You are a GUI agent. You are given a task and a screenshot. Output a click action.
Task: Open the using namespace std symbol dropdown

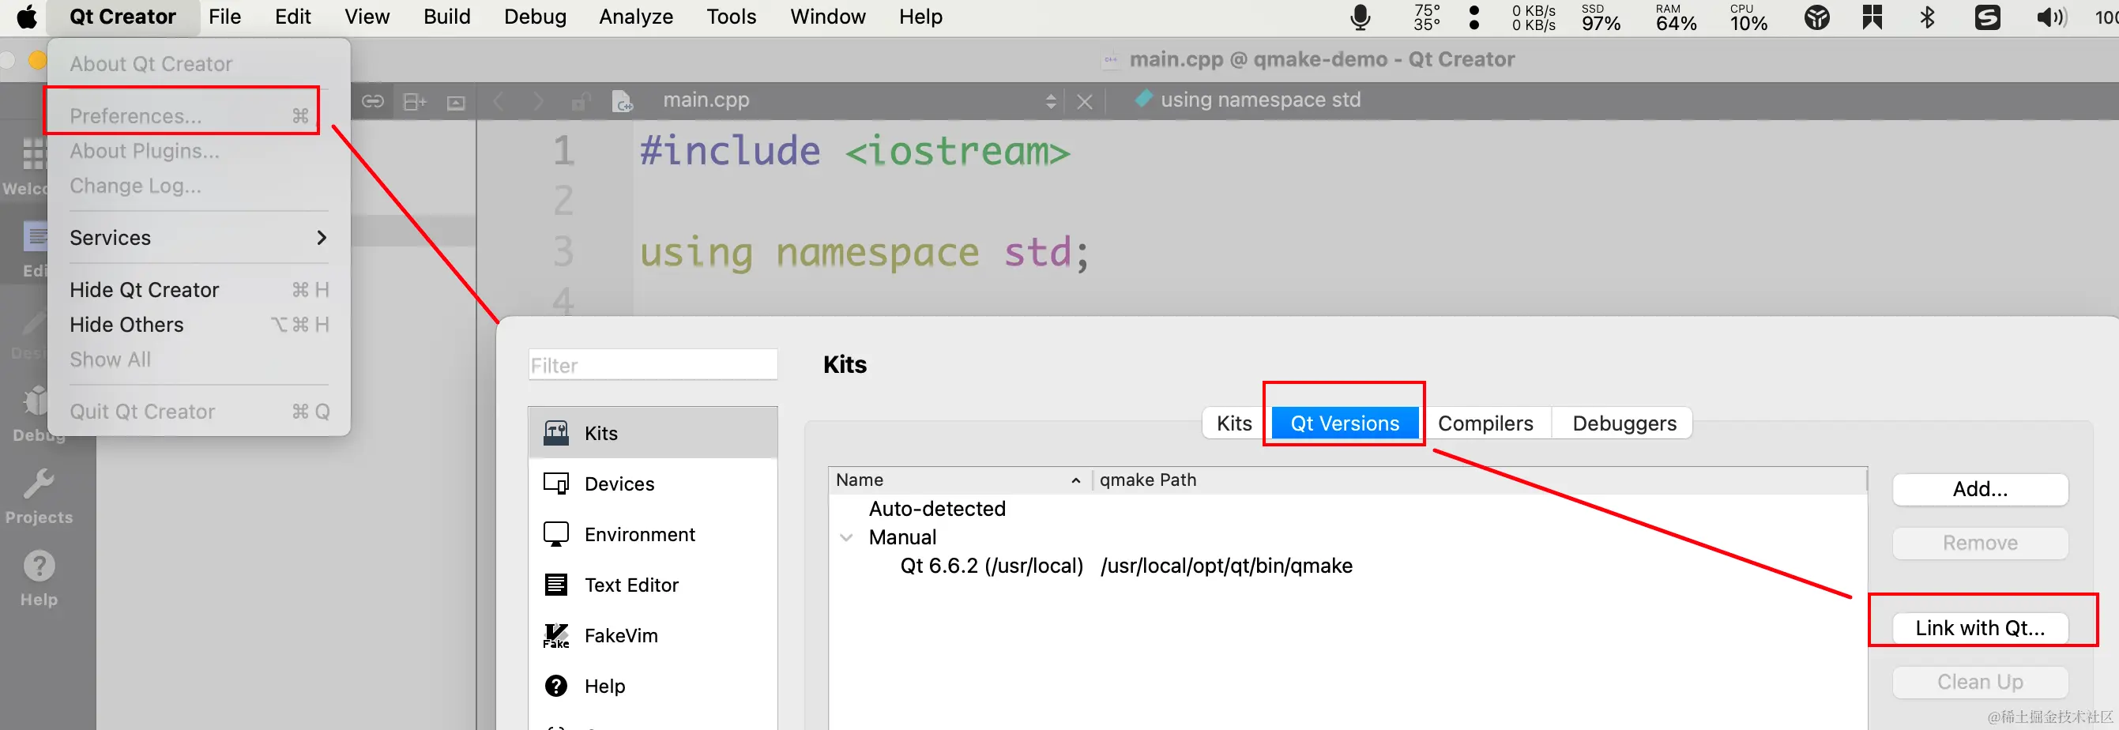click(x=1259, y=100)
